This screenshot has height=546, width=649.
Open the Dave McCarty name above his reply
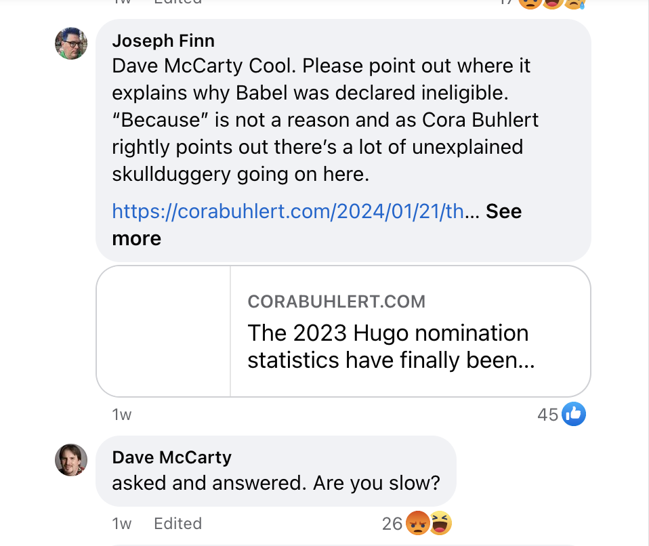171,457
